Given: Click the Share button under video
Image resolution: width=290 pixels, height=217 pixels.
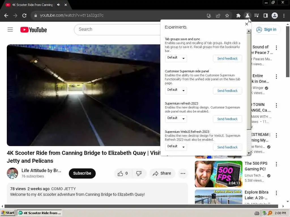Looking at the screenshot, I should (x=162, y=173).
